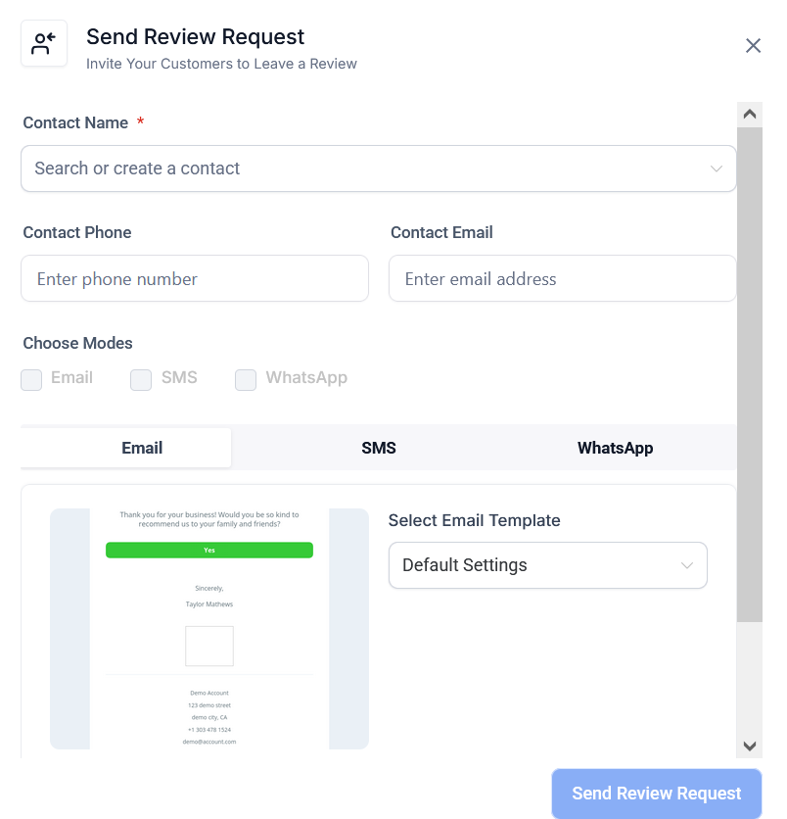Click the add-contact icon beside the title
Screen dimensions: 787x819
pos(44,44)
